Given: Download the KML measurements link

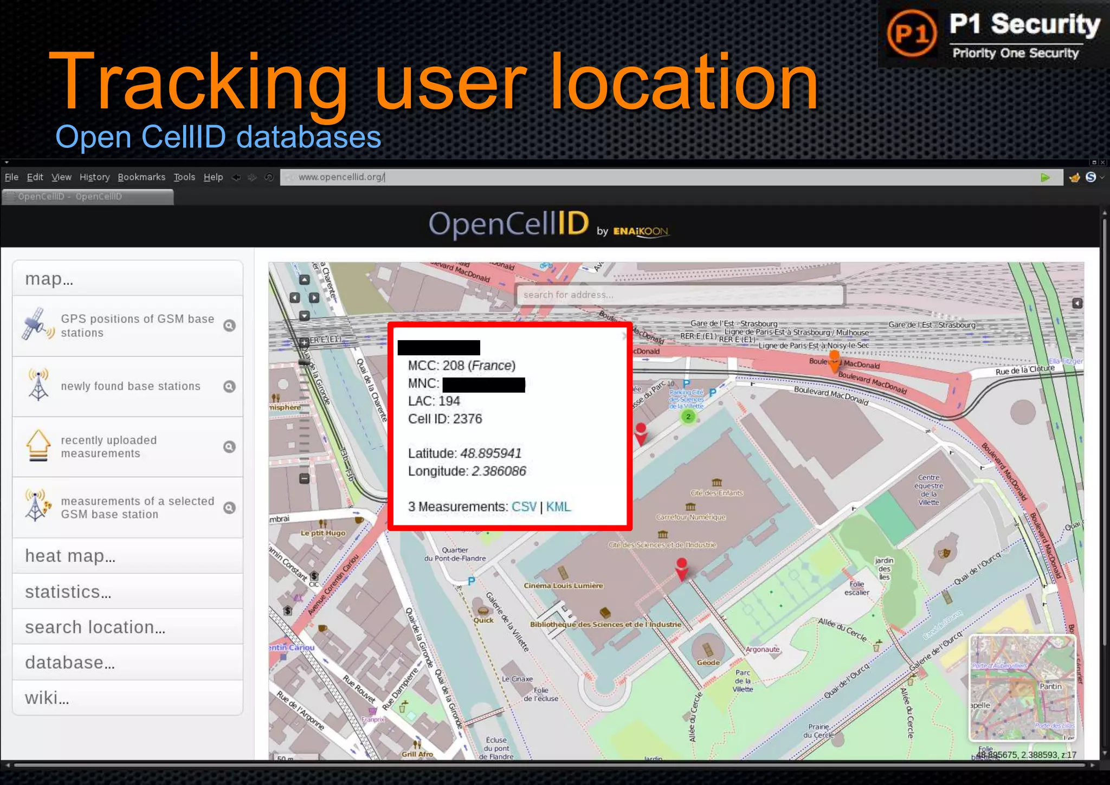Looking at the screenshot, I should coord(558,507).
